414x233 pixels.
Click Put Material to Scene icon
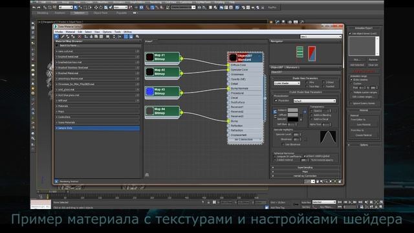tap(67, 36)
